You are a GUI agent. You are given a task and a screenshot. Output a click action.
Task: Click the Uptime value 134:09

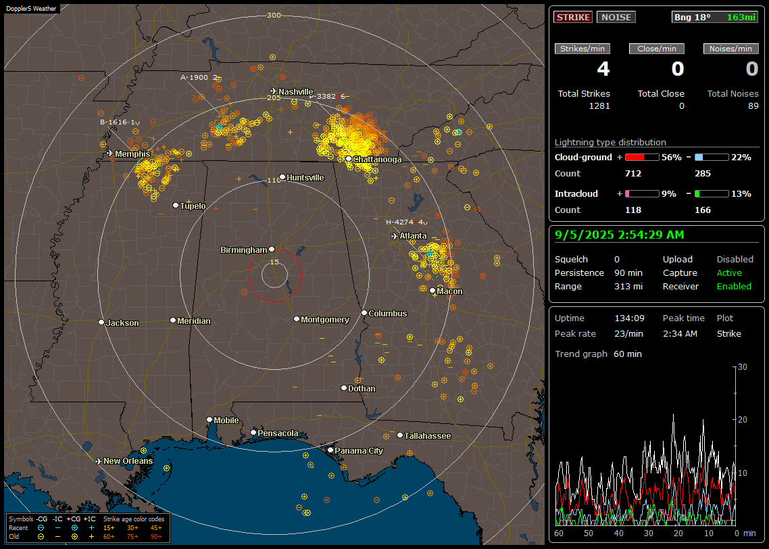point(629,318)
